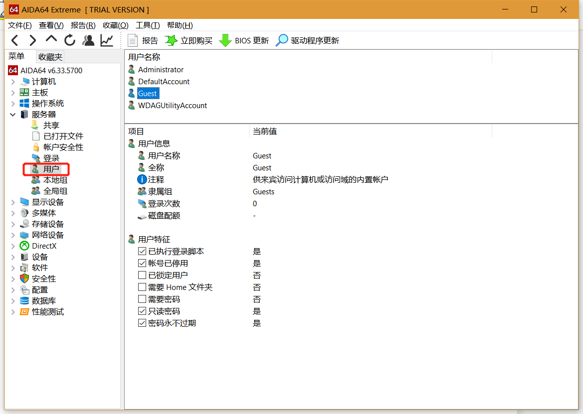Viewport: 583px width, 414px height.
Task: Click the forward navigation arrow
Action: 33,40
